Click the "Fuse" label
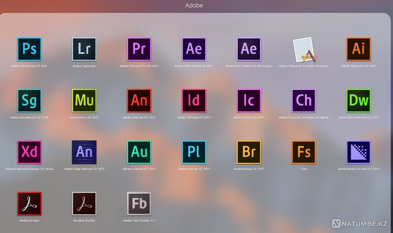 point(304,169)
